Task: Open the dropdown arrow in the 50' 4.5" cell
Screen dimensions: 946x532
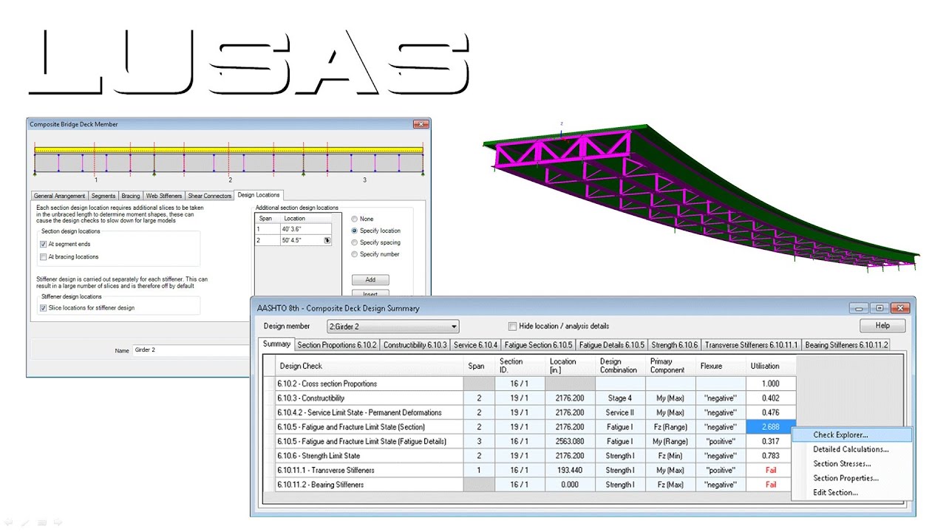Action: [x=327, y=241]
